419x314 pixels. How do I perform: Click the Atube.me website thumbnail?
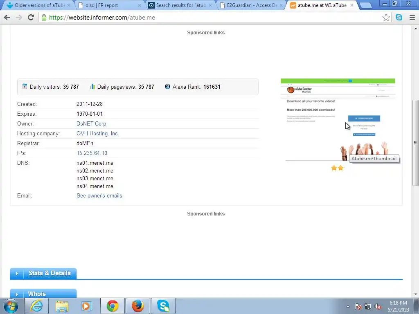coord(338,120)
